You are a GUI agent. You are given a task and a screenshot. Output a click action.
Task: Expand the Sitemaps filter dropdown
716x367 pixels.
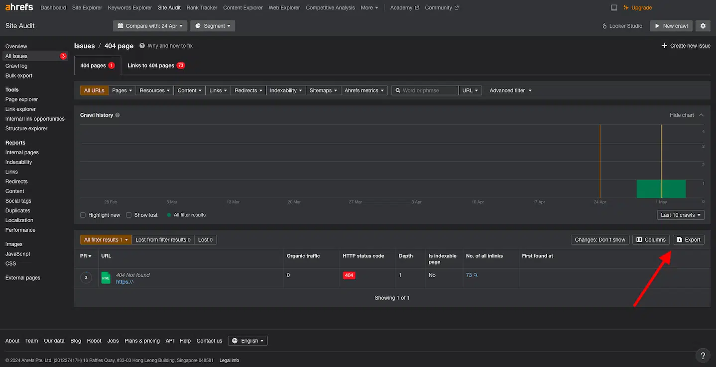[323, 91]
